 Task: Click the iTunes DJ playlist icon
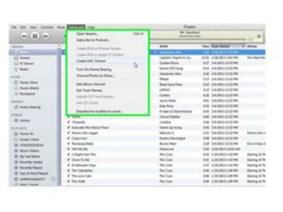(x=16, y=134)
